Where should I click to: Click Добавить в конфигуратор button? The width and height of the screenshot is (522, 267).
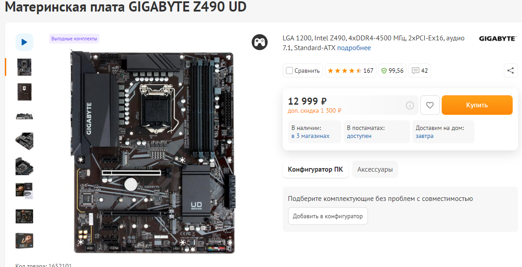point(328,216)
